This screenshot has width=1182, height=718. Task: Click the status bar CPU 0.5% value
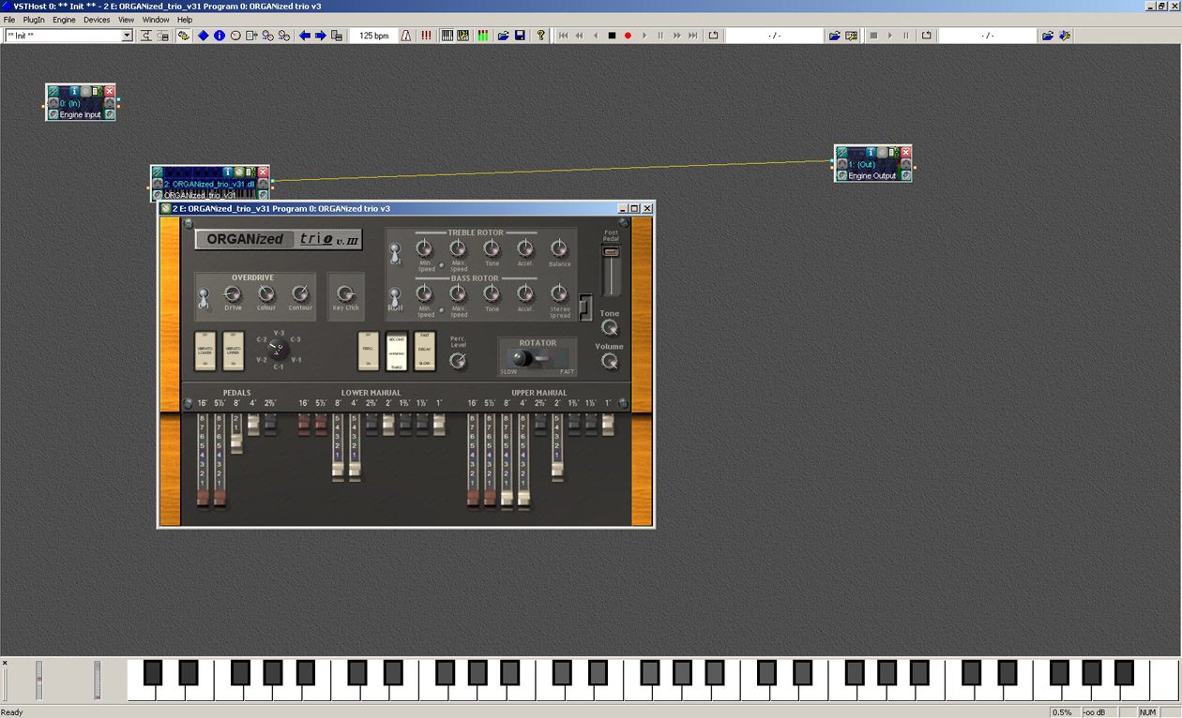[1062, 712]
